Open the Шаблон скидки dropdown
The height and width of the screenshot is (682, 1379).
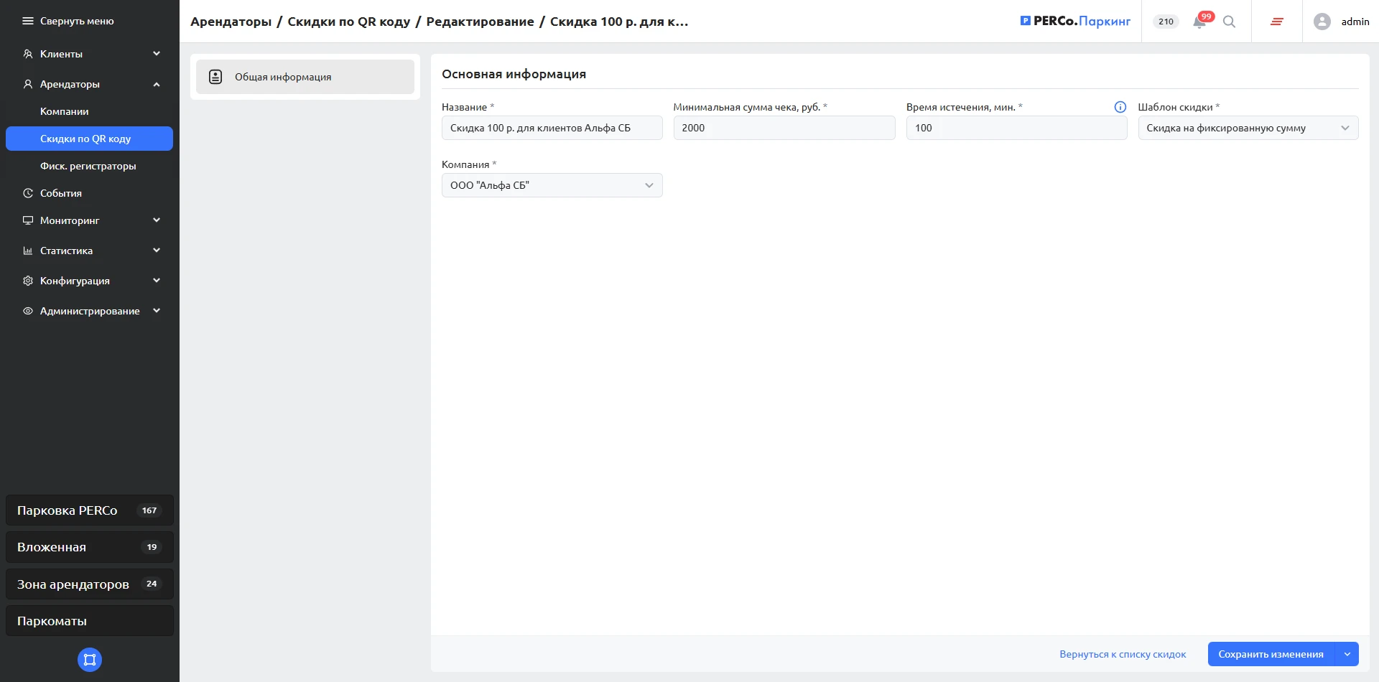pos(1248,128)
